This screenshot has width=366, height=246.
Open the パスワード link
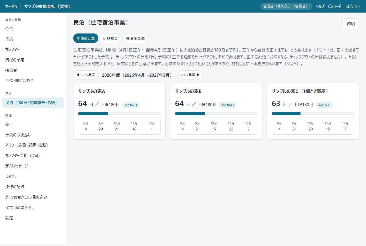335,6
